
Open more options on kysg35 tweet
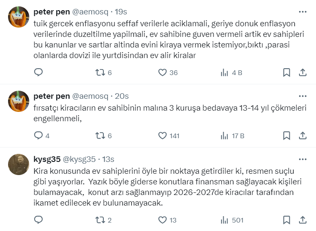pyautogui.click(x=302, y=159)
